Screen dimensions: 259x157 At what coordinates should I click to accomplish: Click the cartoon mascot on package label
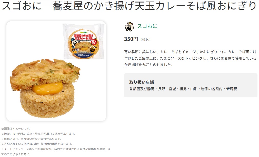coord(75,43)
